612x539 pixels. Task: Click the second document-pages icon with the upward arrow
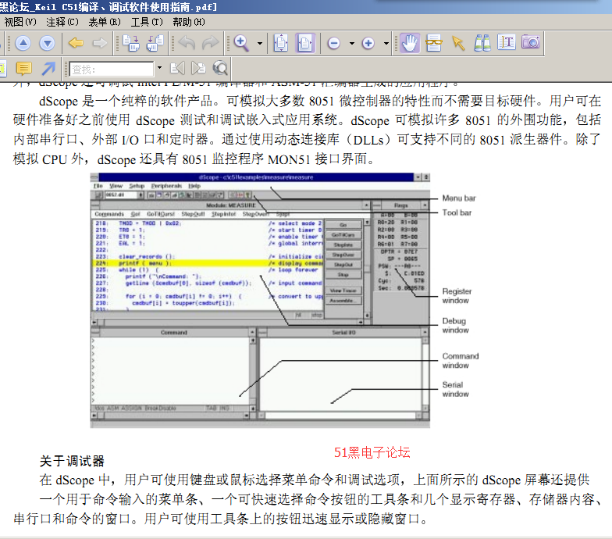pos(155,43)
